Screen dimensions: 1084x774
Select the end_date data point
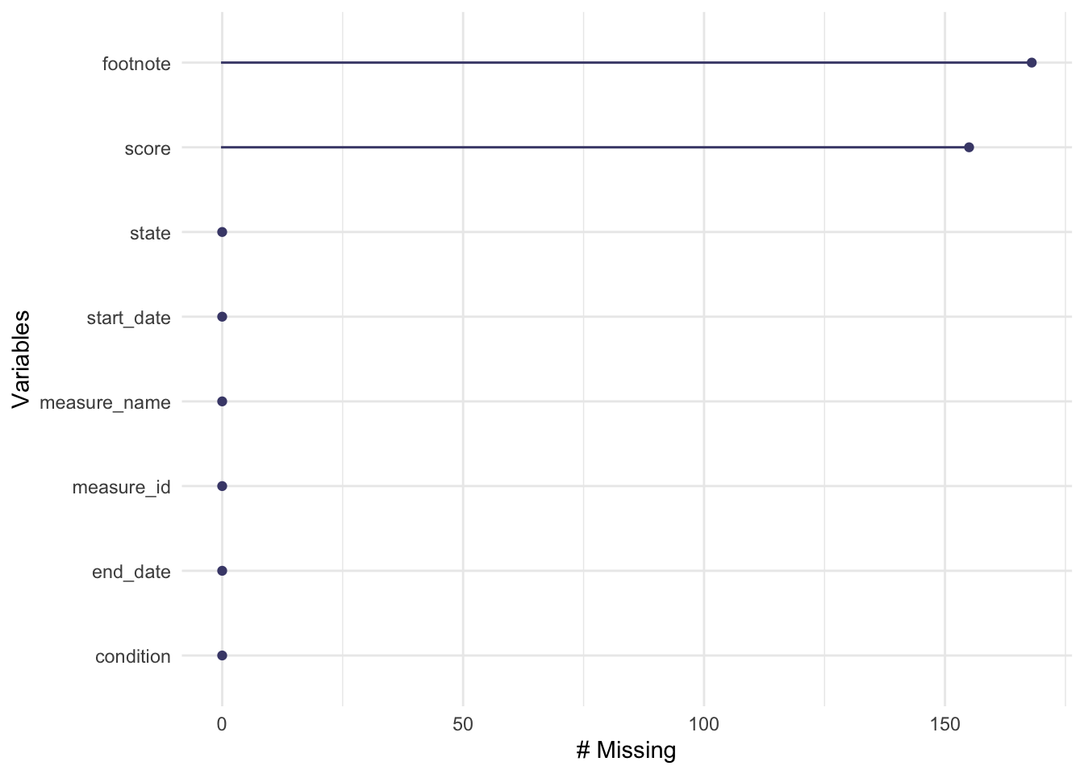tap(222, 571)
